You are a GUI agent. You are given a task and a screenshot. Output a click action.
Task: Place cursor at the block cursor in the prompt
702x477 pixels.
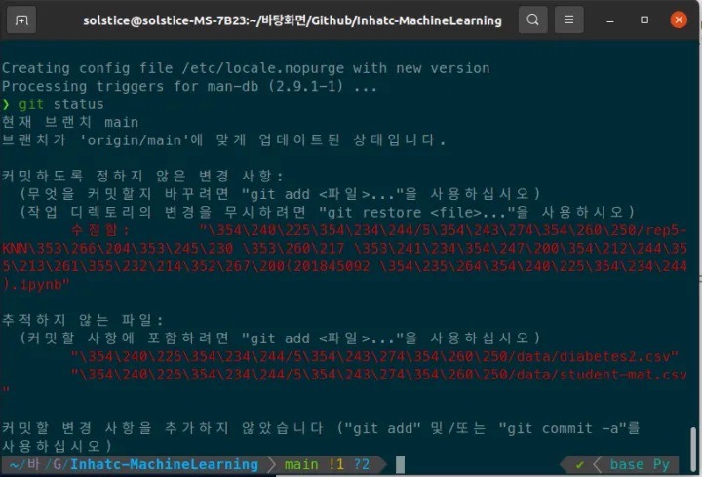pyautogui.click(x=400, y=464)
